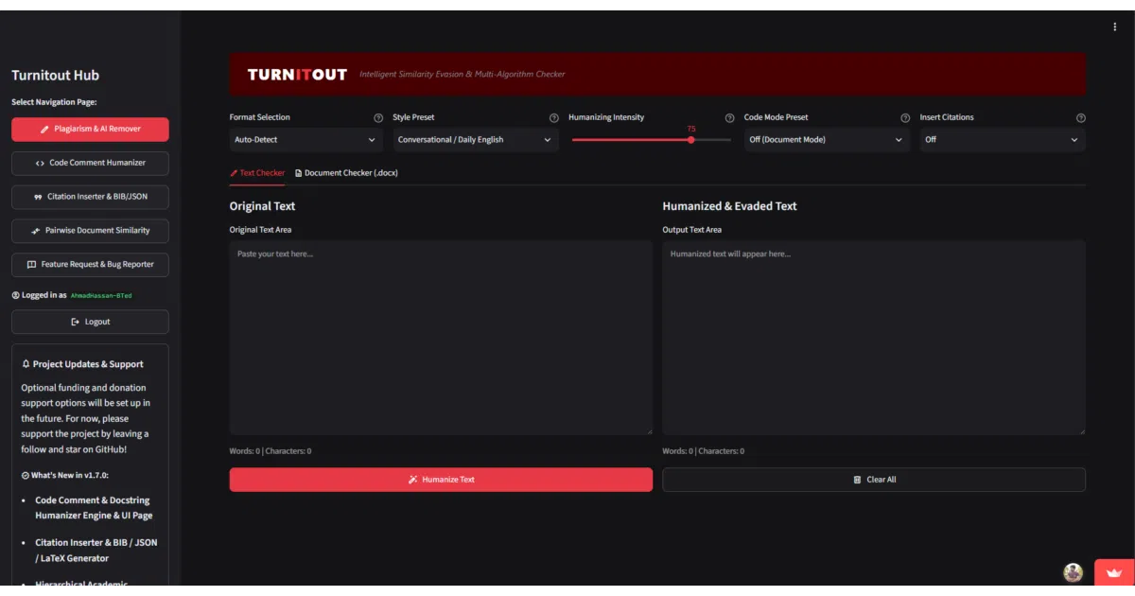This screenshot has height=596, width=1135.
Task: Open Citation Inserter & BIB/JSON page
Action: pyautogui.click(x=91, y=198)
